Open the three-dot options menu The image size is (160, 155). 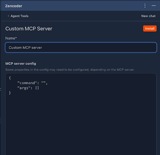(x=145, y=6)
